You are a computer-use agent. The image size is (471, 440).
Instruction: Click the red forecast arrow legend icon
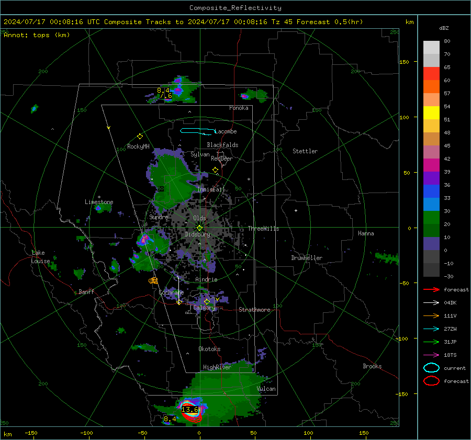point(431,289)
